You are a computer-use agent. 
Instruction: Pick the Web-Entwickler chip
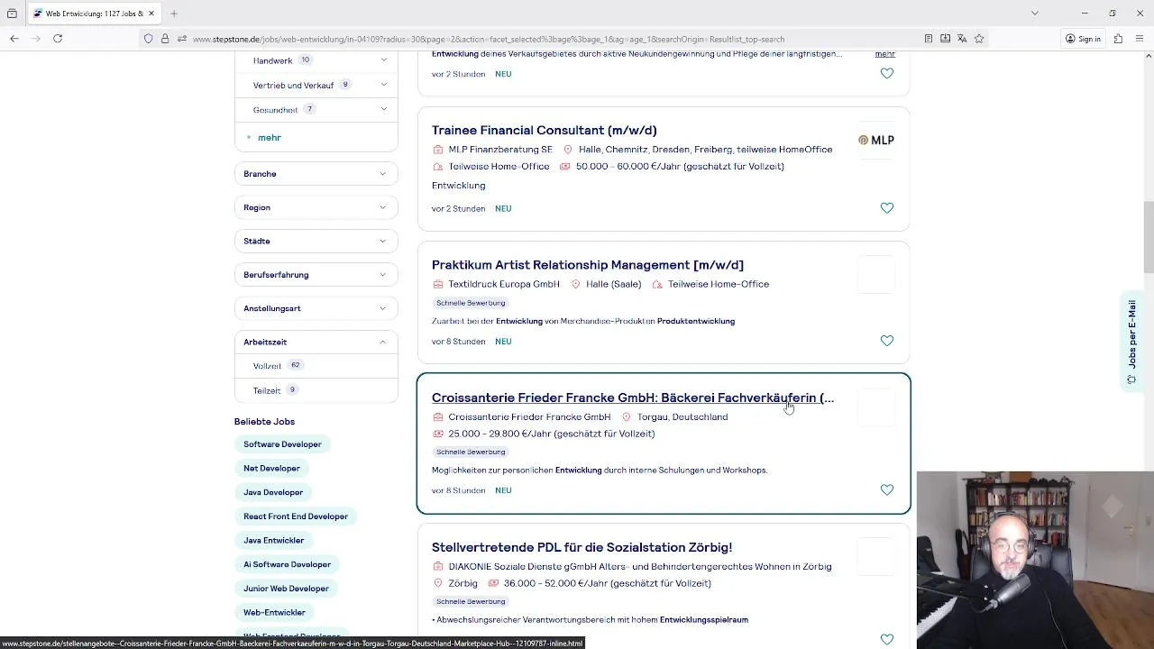click(274, 612)
